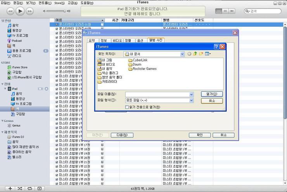Expand the 찾는 위치 location dropdown

click(x=182, y=54)
